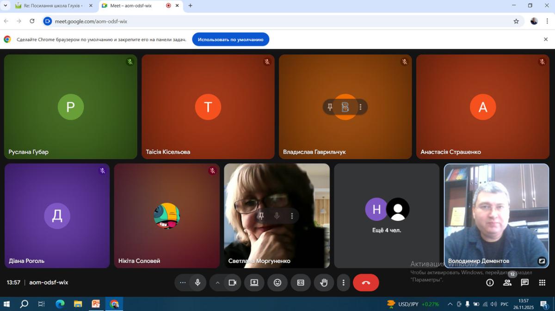Open the activities grid icon
This screenshot has width=555, height=311.
point(543,283)
